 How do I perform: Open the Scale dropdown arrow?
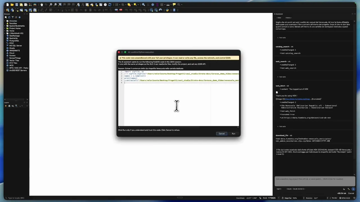278,198
